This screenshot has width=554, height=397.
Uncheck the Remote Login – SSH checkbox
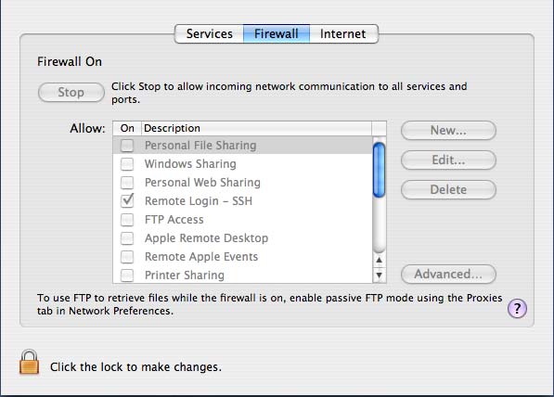click(x=127, y=200)
